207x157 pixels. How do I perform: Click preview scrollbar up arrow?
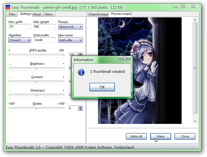(x=195, y=20)
